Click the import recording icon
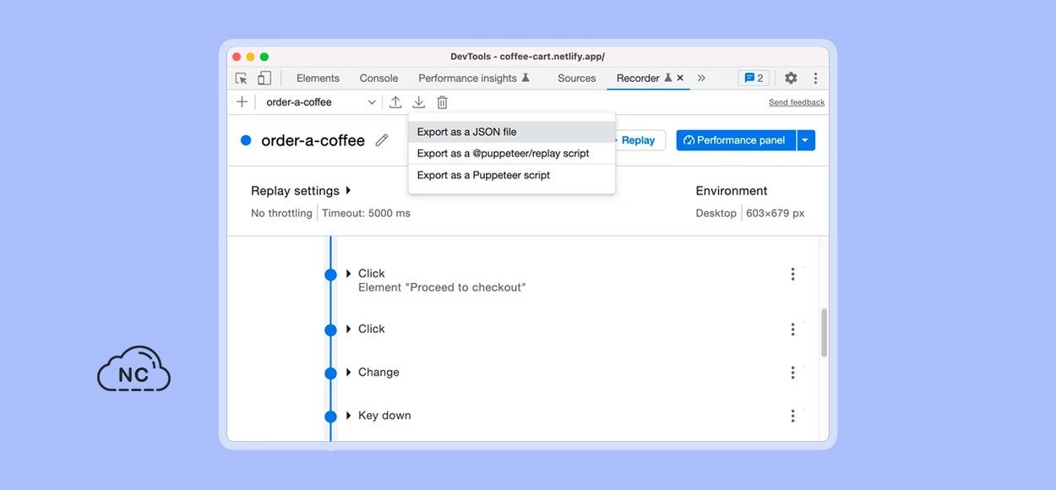The image size is (1056, 490). pyautogui.click(x=395, y=102)
